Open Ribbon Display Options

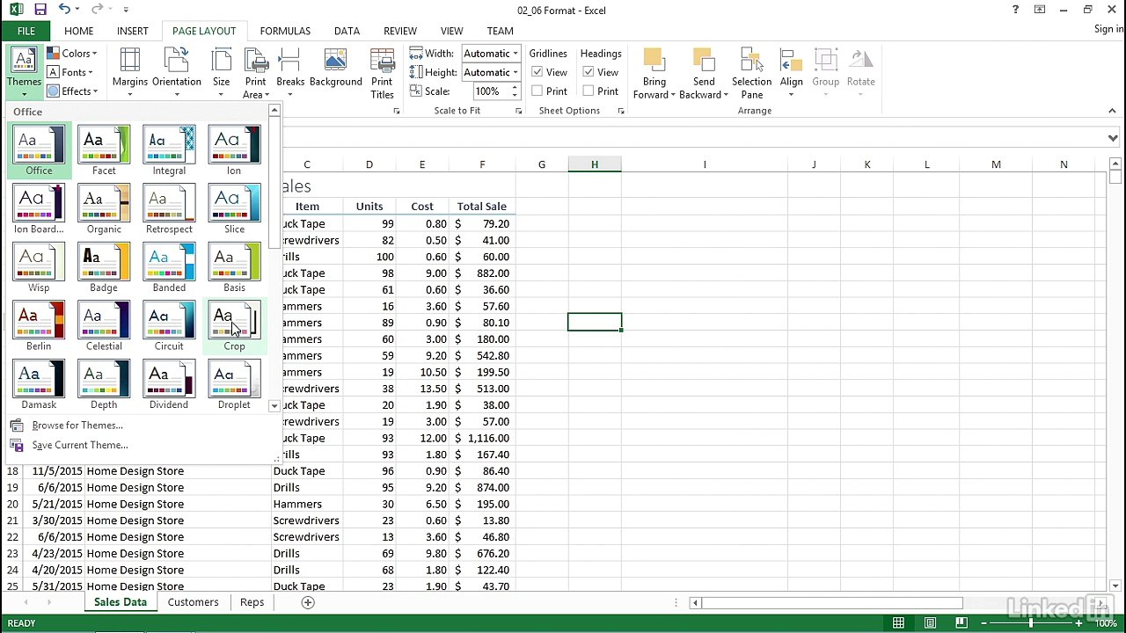[x=1038, y=10]
